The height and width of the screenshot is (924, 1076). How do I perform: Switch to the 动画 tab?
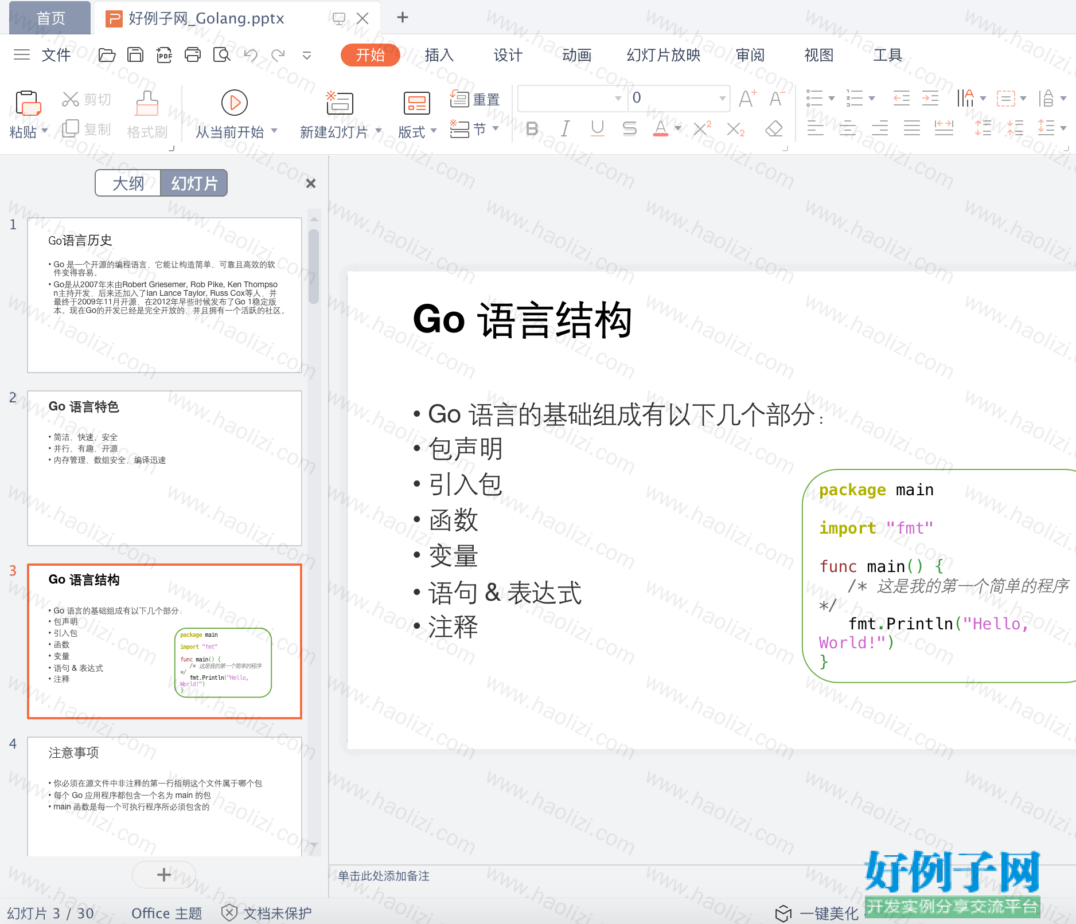click(x=577, y=55)
